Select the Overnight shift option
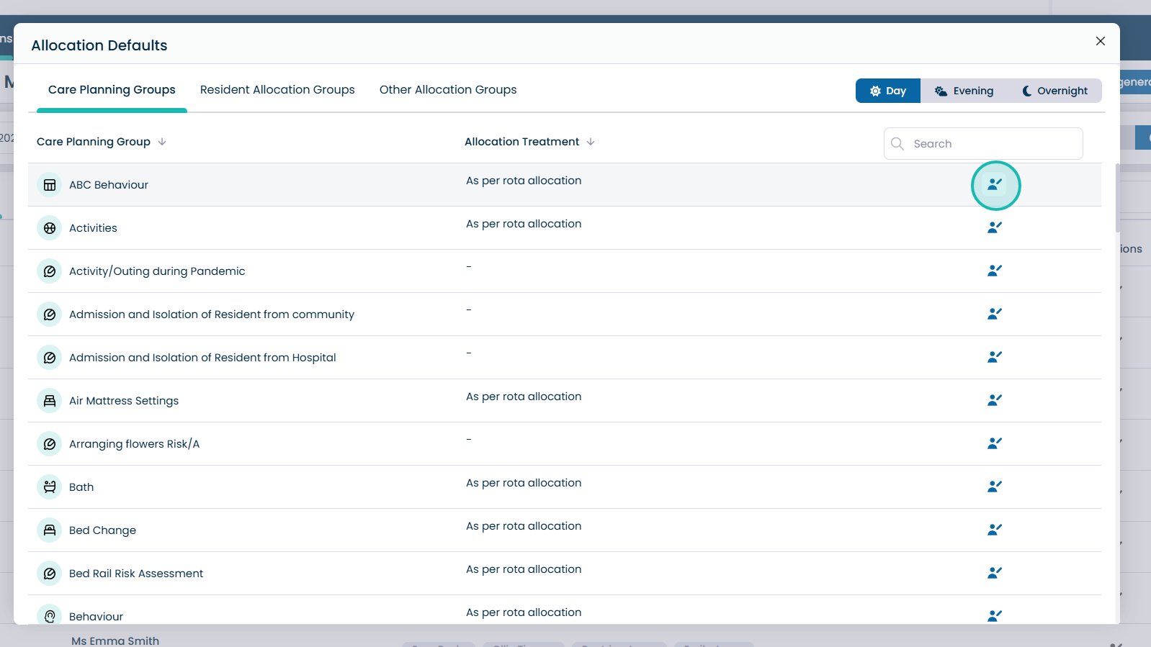This screenshot has height=647, width=1151. (1054, 91)
